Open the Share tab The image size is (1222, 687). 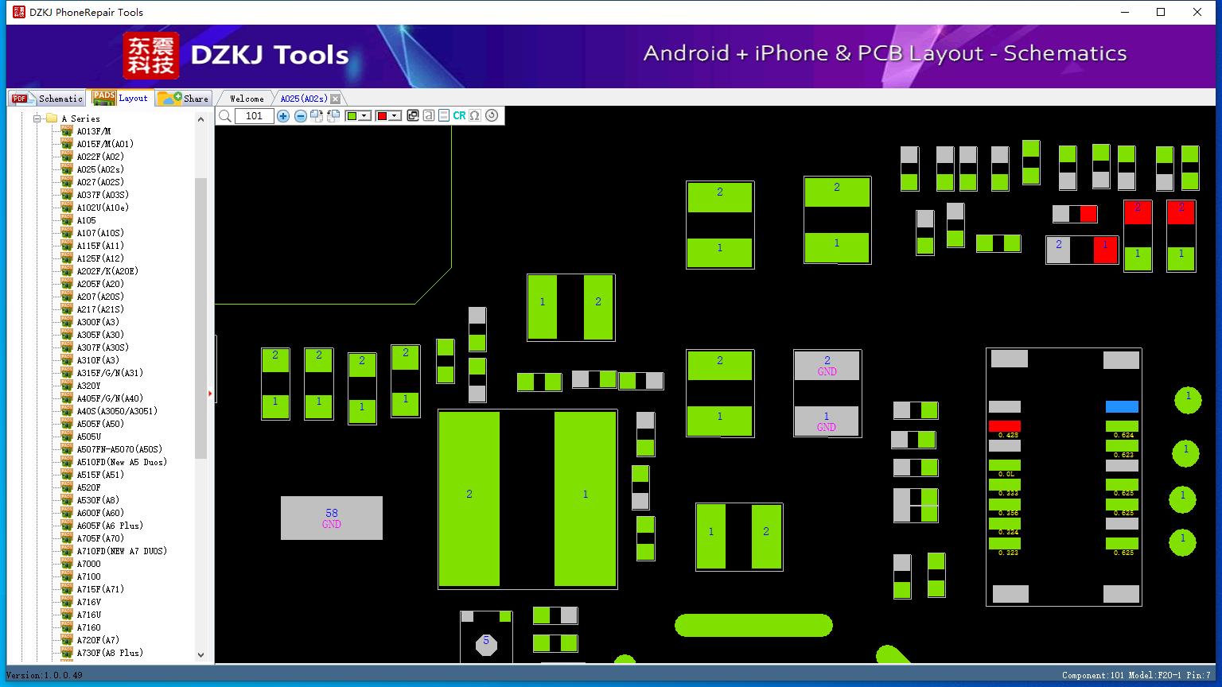click(x=184, y=99)
